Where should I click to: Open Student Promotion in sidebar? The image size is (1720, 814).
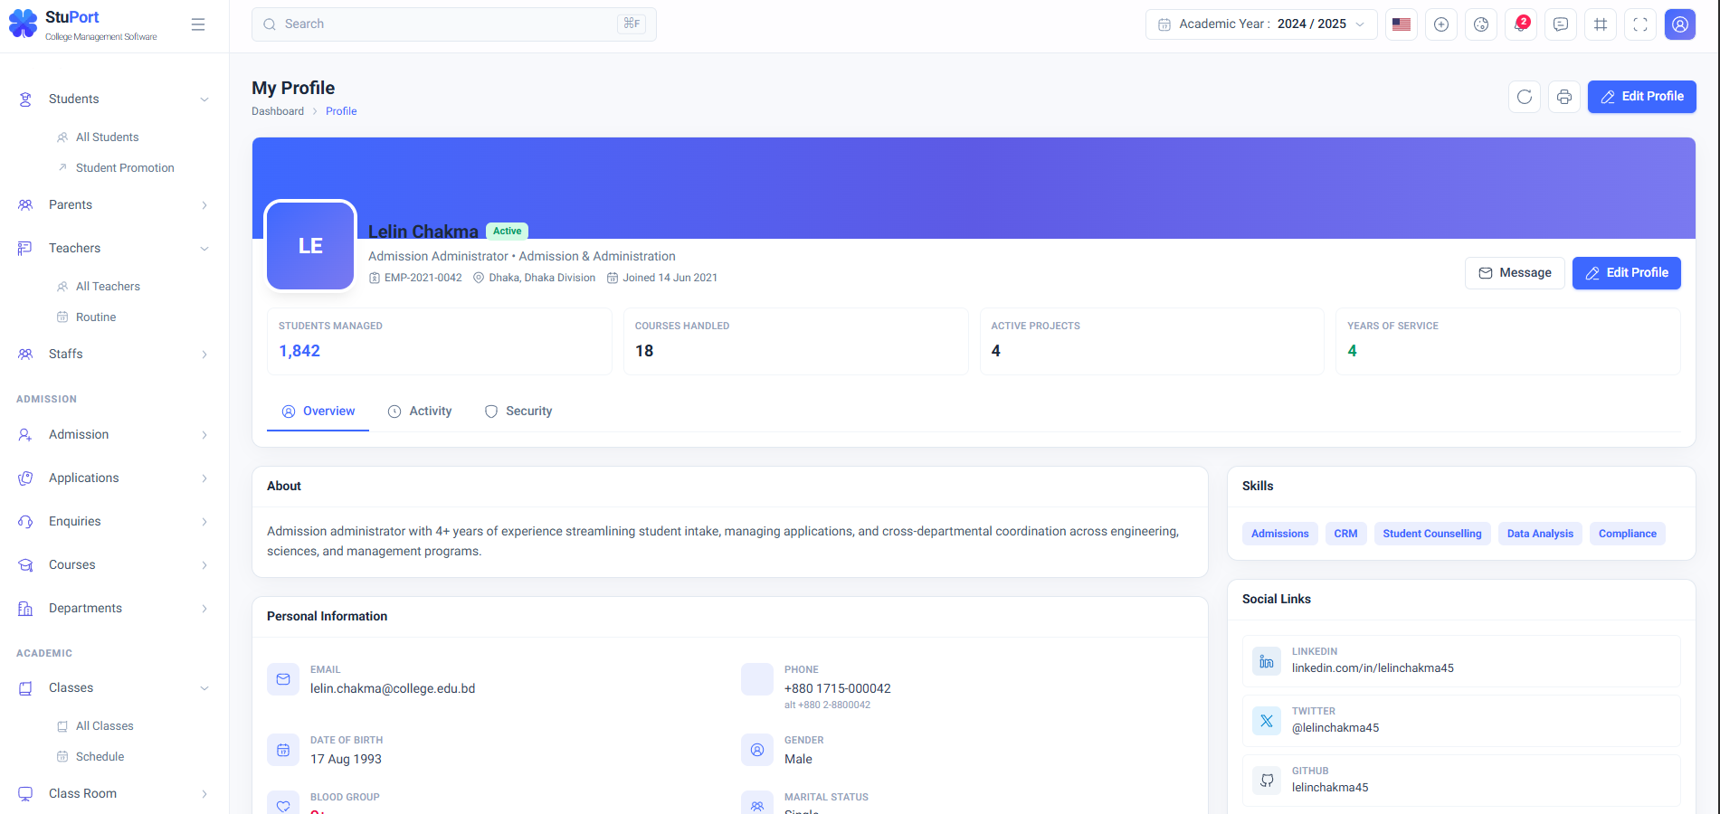[125, 168]
